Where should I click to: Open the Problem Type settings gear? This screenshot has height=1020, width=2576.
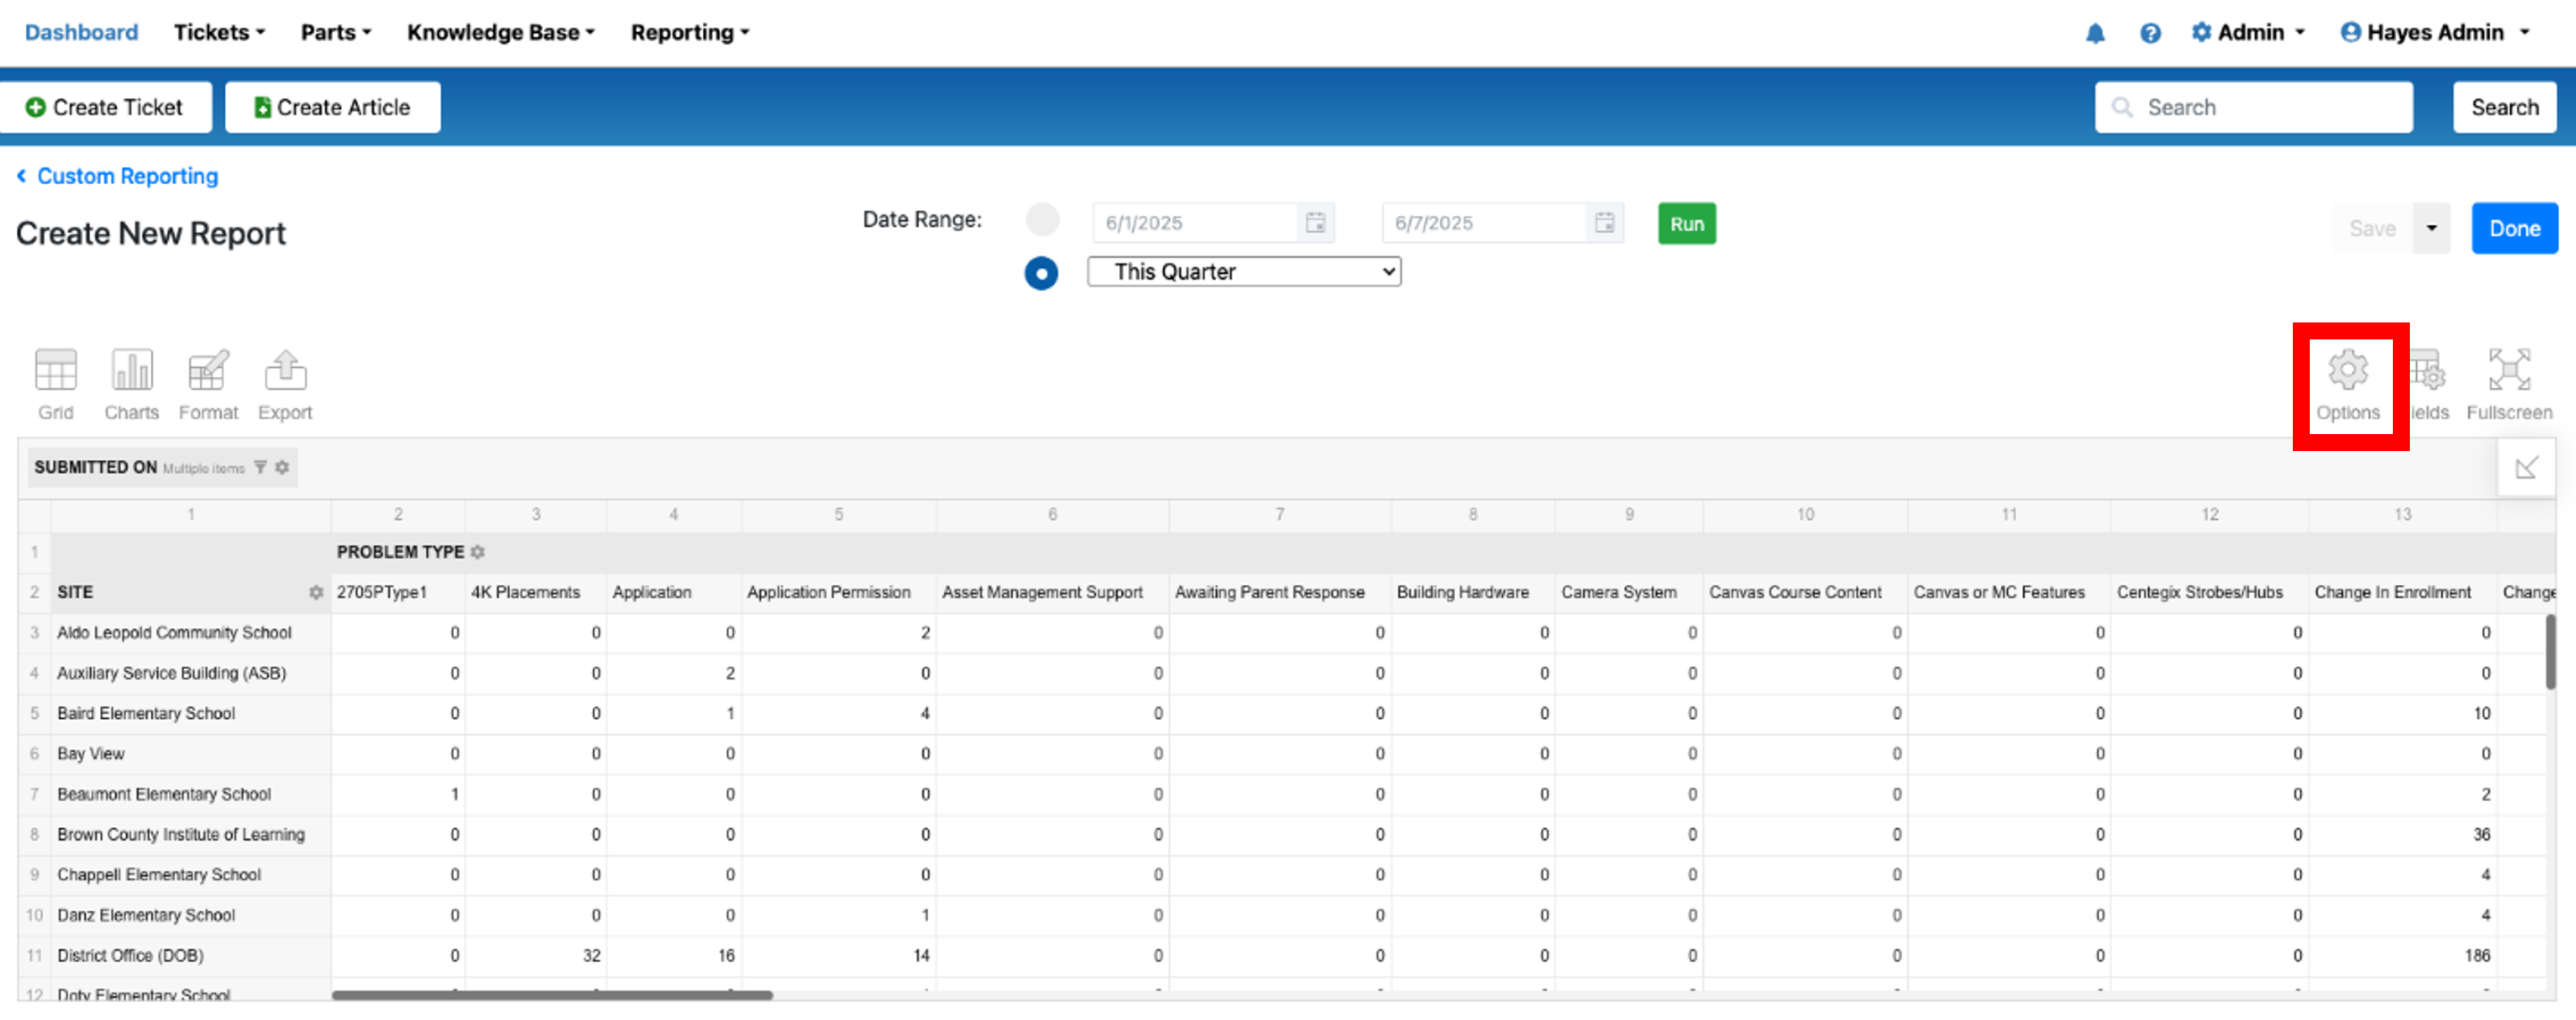(478, 552)
